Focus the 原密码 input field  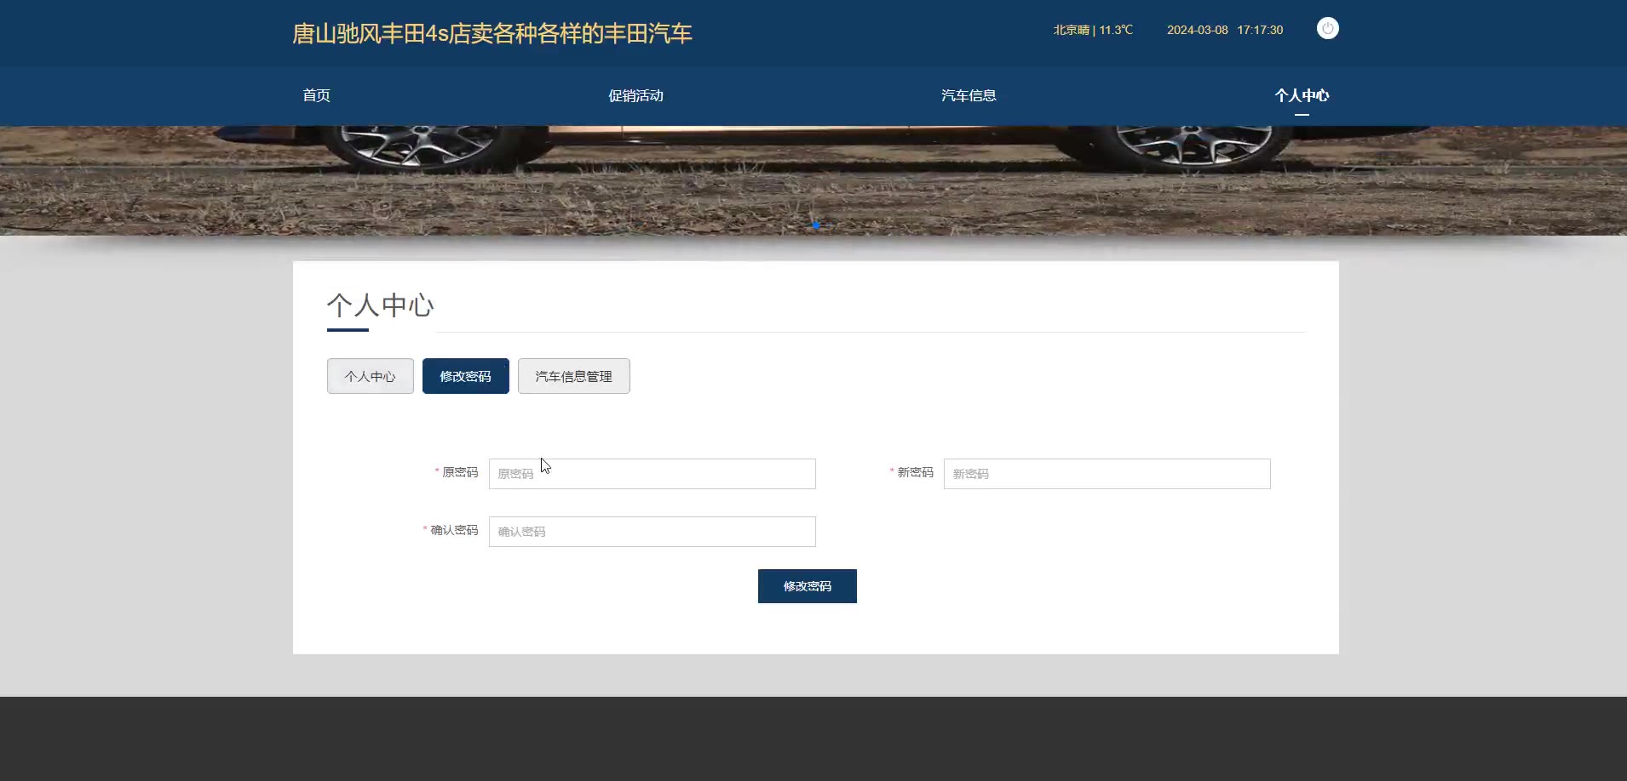point(653,474)
